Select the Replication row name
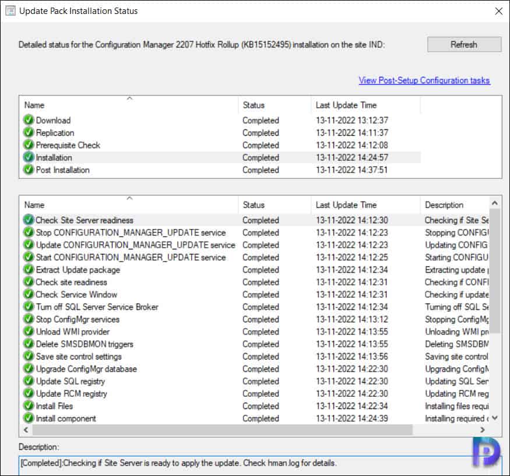Viewport: 510px width, 476px height. click(x=55, y=133)
